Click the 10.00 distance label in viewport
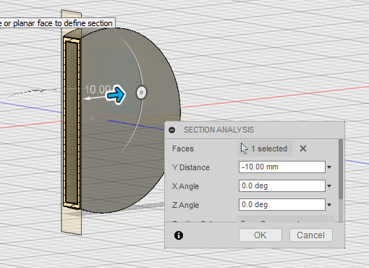 coord(98,90)
